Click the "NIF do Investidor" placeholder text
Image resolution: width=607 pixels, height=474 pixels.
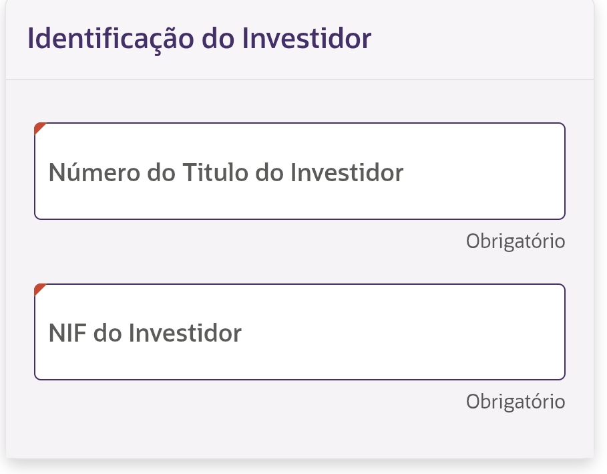tap(145, 333)
